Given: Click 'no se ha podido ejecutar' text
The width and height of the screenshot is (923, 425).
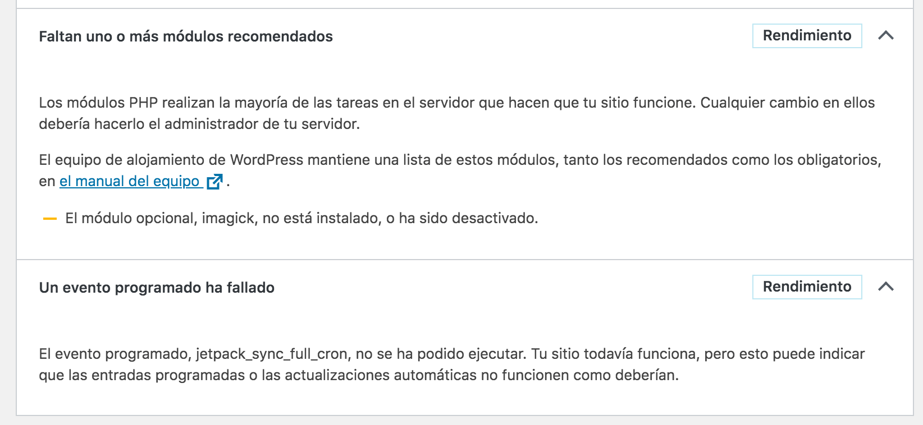Looking at the screenshot, I should 441,354.
